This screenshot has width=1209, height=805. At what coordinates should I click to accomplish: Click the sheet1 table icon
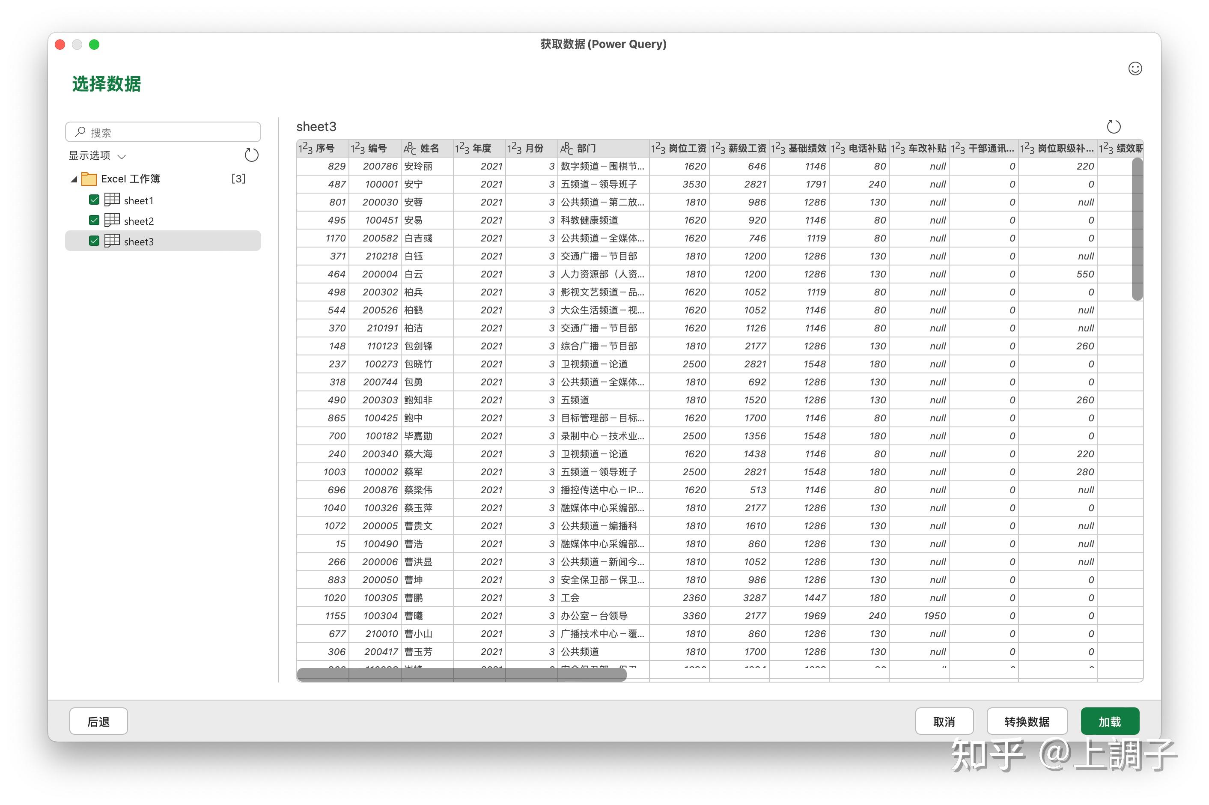pos(112,200)
